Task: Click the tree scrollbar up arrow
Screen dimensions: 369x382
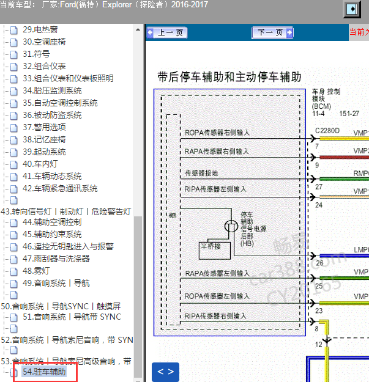Action: pos(138,29)
